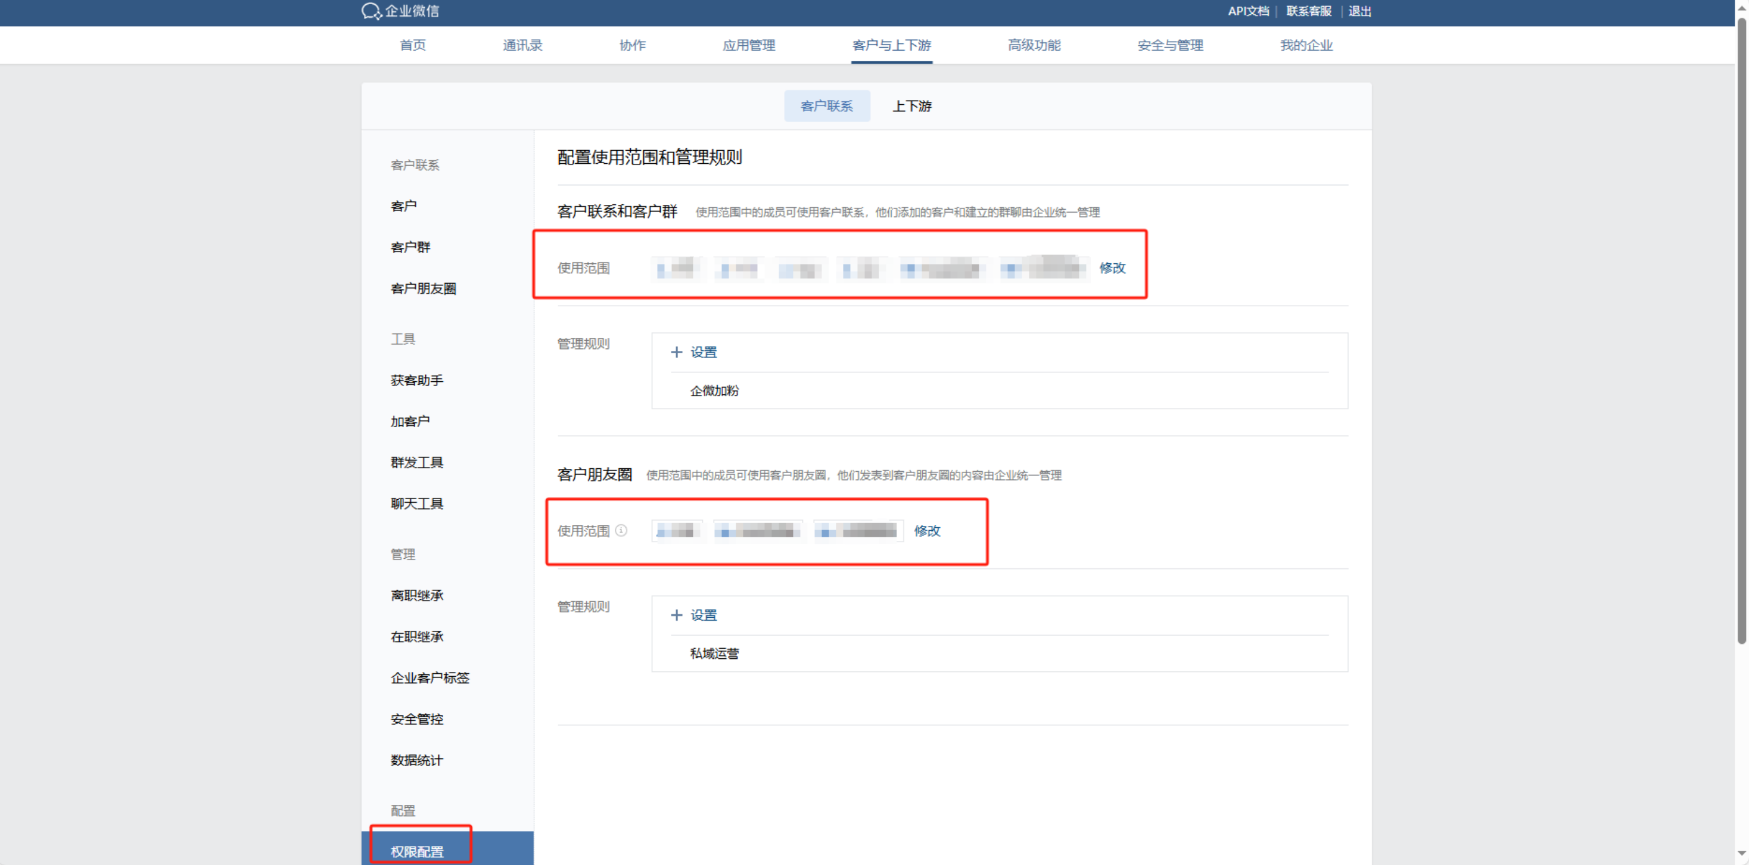Click 退出 to log out

click(x=1359, y=11)
